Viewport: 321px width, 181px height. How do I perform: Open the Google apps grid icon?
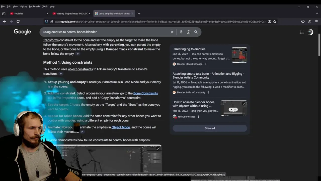tap(302, 32)
